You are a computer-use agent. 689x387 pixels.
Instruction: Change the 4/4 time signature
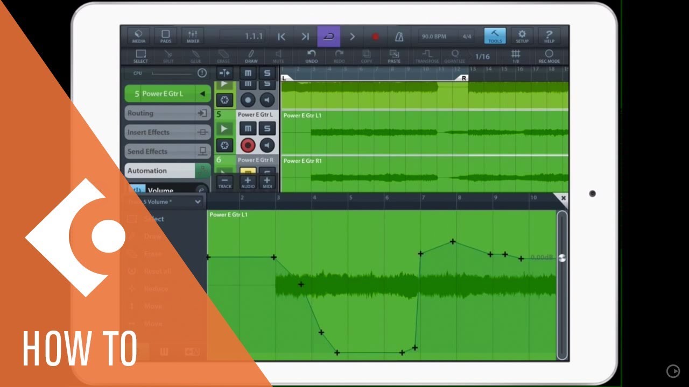point(467,37)
